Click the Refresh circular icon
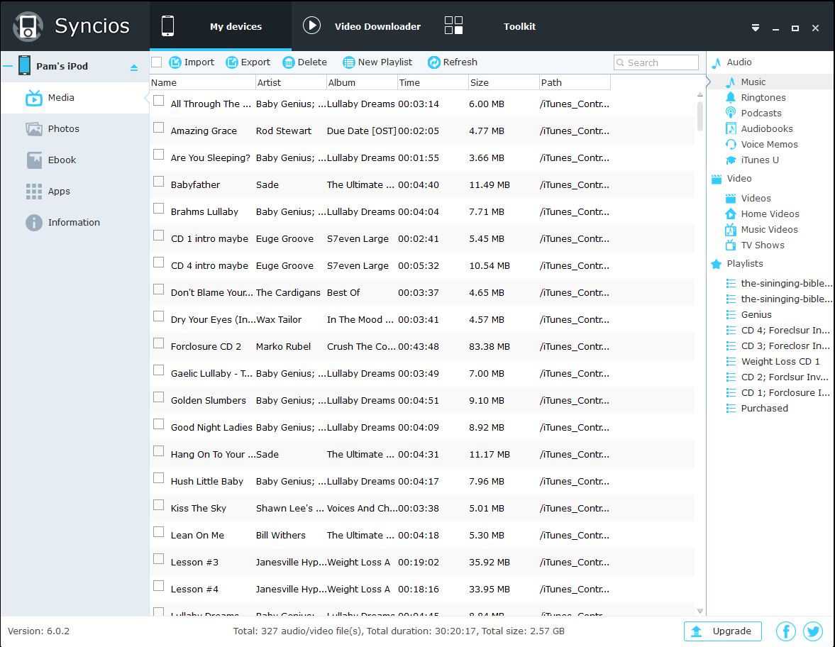This screenshot has height=647, width=835. tap(434, 62)
